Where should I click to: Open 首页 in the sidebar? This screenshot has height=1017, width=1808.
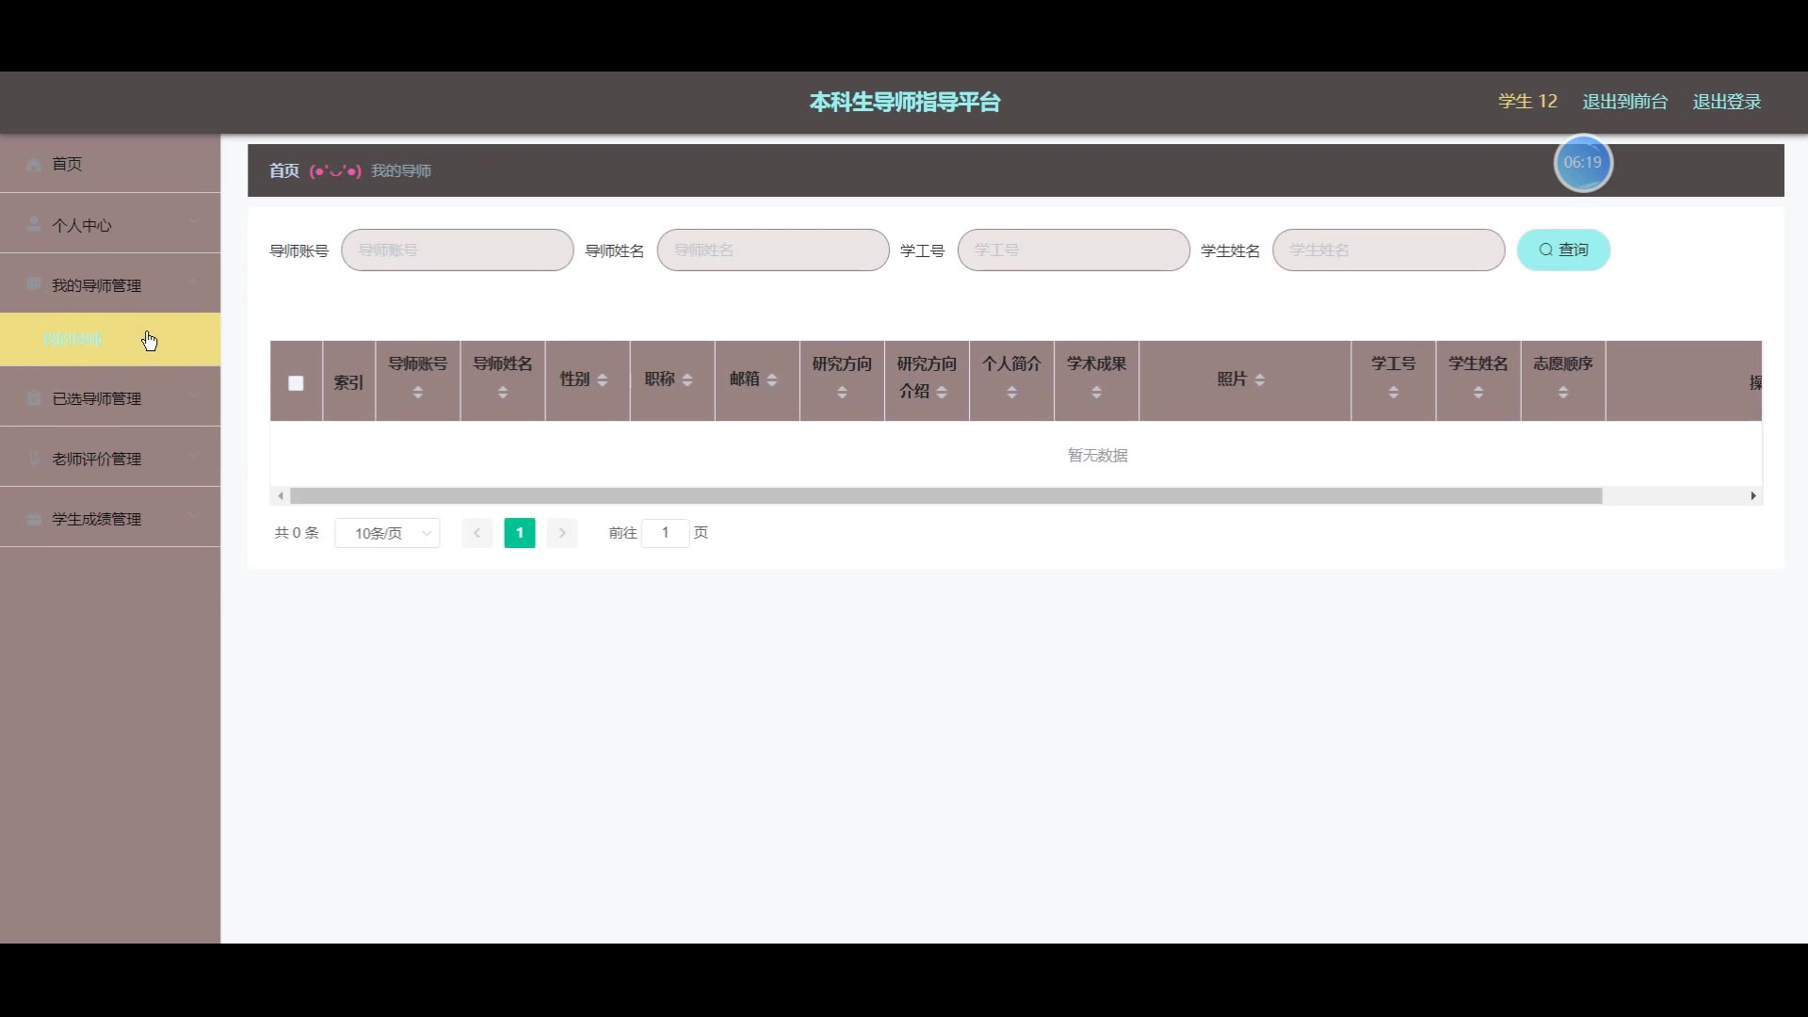[110, 164]
